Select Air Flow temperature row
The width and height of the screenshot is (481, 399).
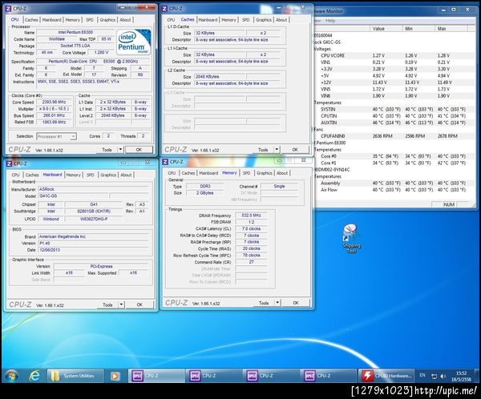pyautogui.click(x=394, y=190)
